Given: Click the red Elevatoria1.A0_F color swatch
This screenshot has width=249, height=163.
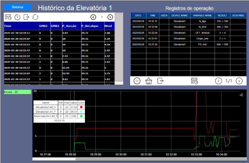Looking at the screenshot, I should pos(81,107).
